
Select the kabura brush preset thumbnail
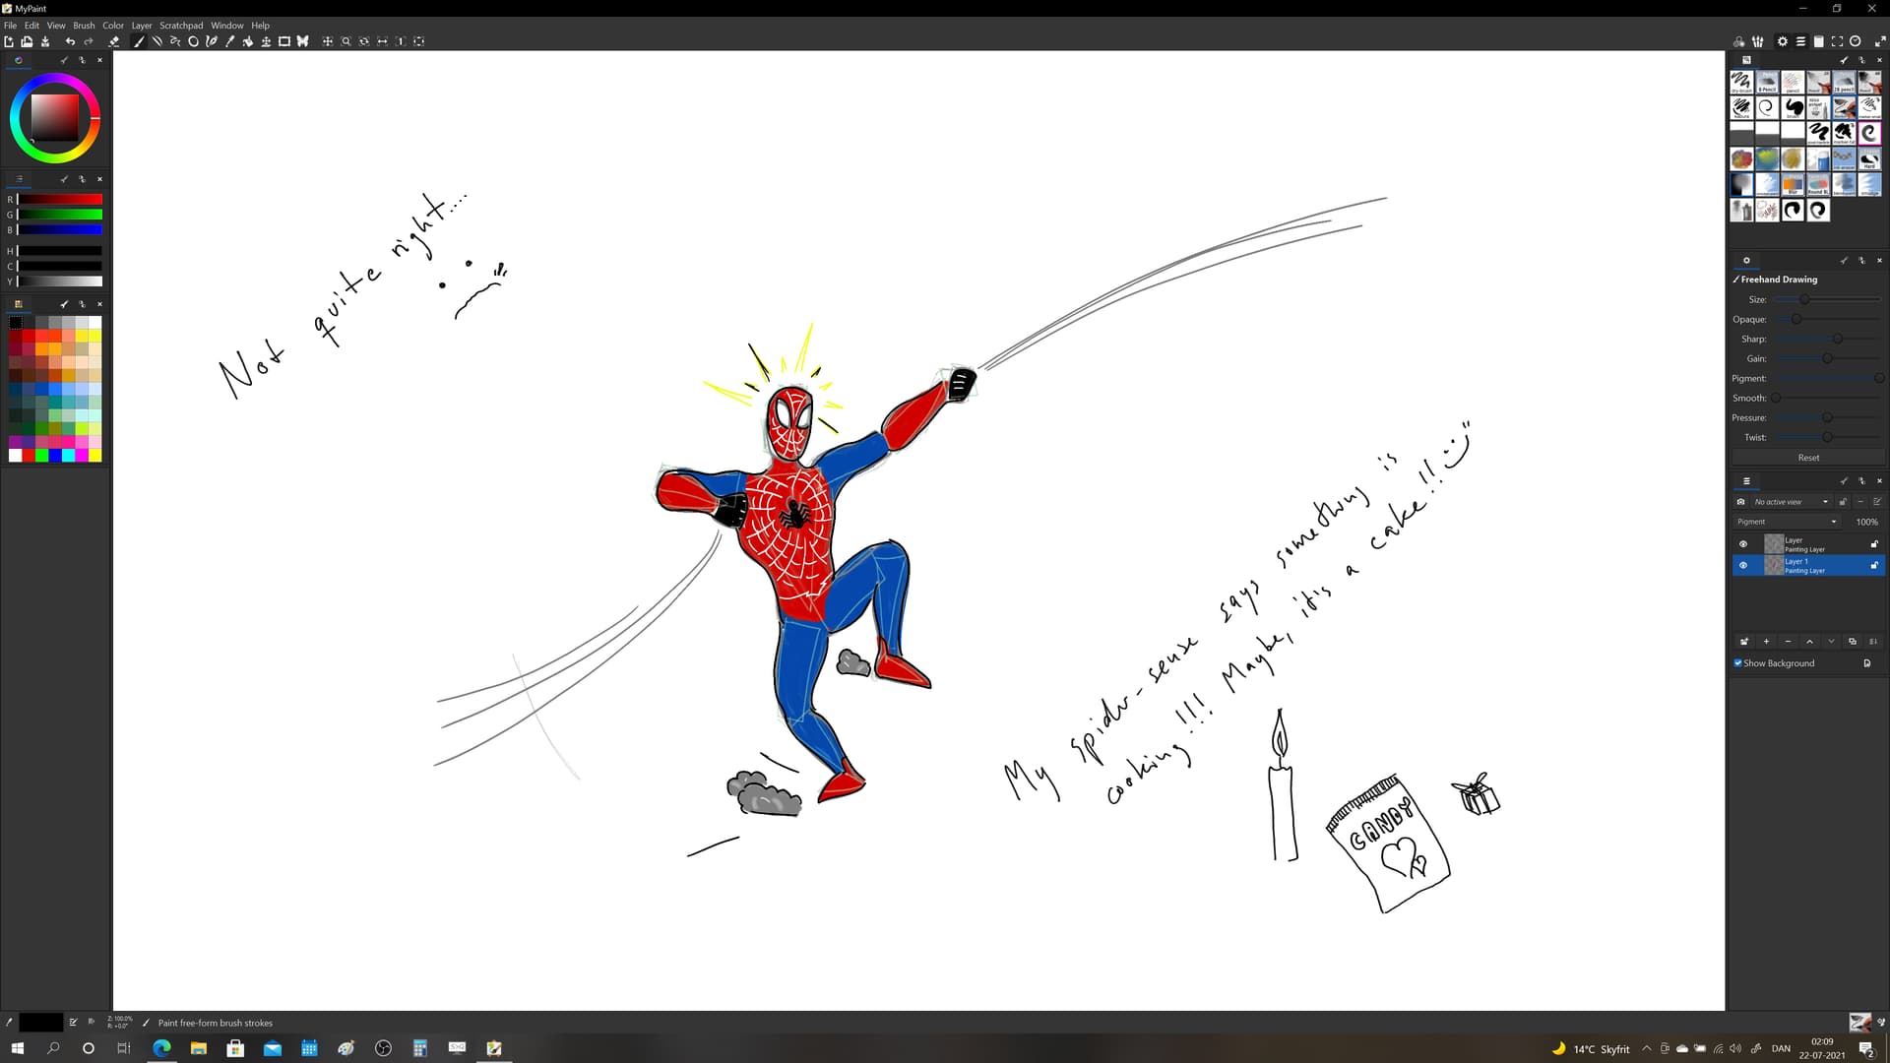1741,107
